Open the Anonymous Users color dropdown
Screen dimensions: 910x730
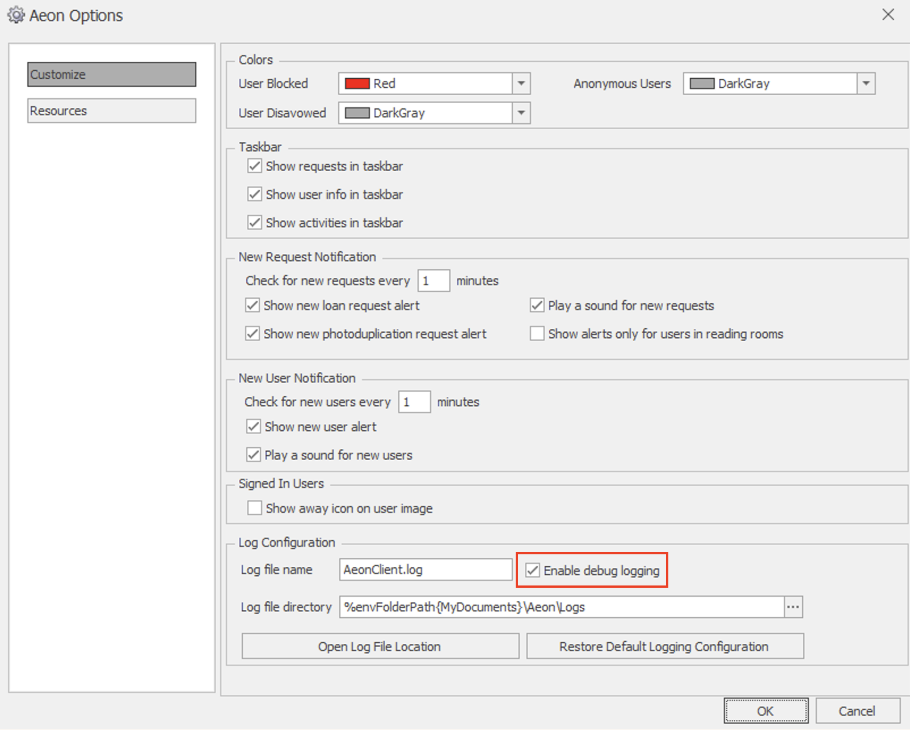865,83
